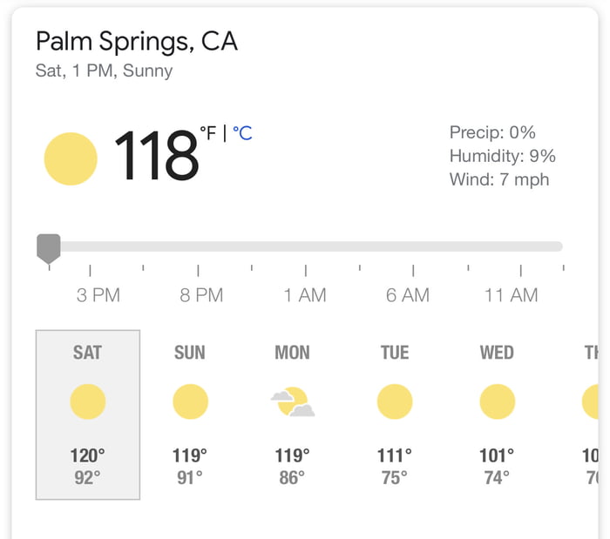Jump to 11 AM on the timeline
This screenshot has height=539, width=610.
[512, 295]
